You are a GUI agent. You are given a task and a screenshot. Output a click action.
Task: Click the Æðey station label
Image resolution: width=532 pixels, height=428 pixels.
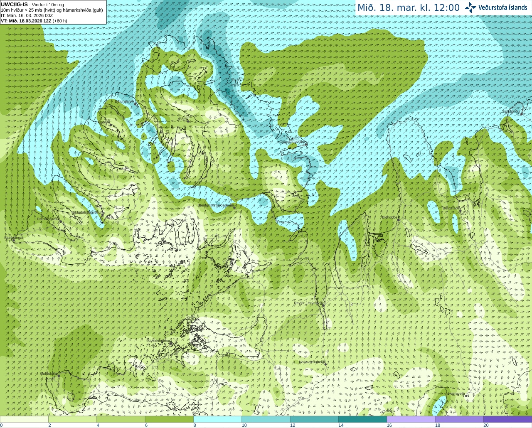coord(182,119)
